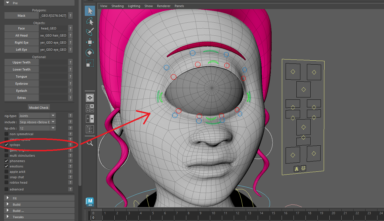384x221 pixels.
Task: Expand the Fit section
Action: click(x=39, y=198)
